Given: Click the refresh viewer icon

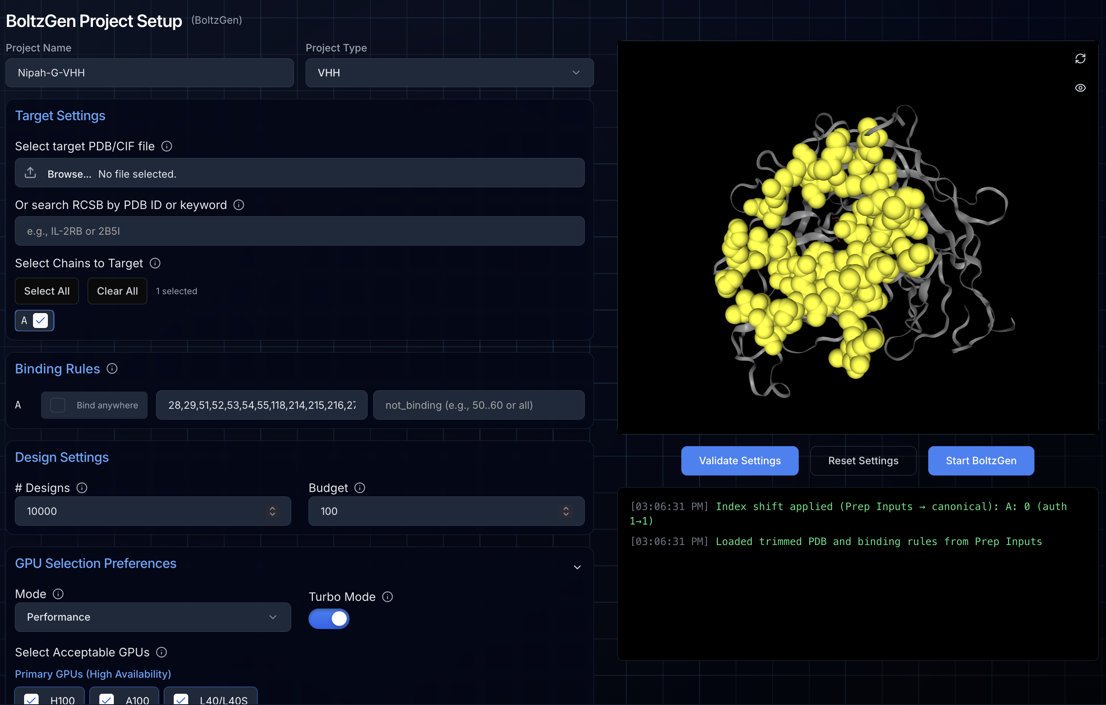Looking at the screenshot, I should [1080, 59].
